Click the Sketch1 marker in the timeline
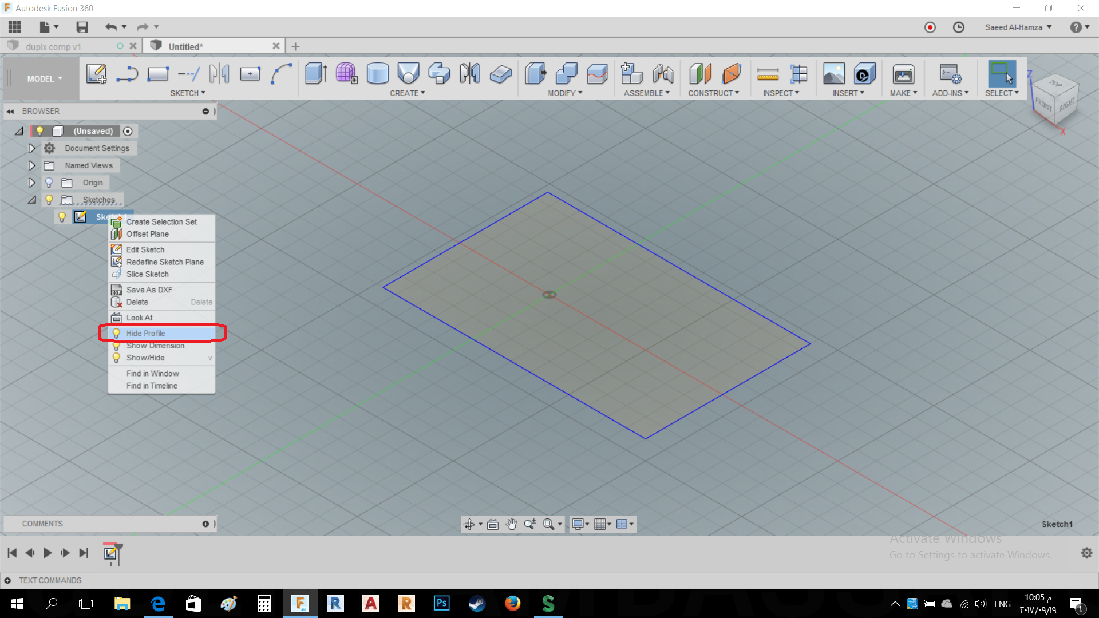 110,553
